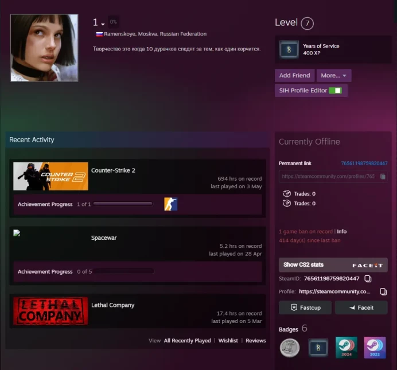Open the Steam 2022 badge

click(x=375, y=348)
